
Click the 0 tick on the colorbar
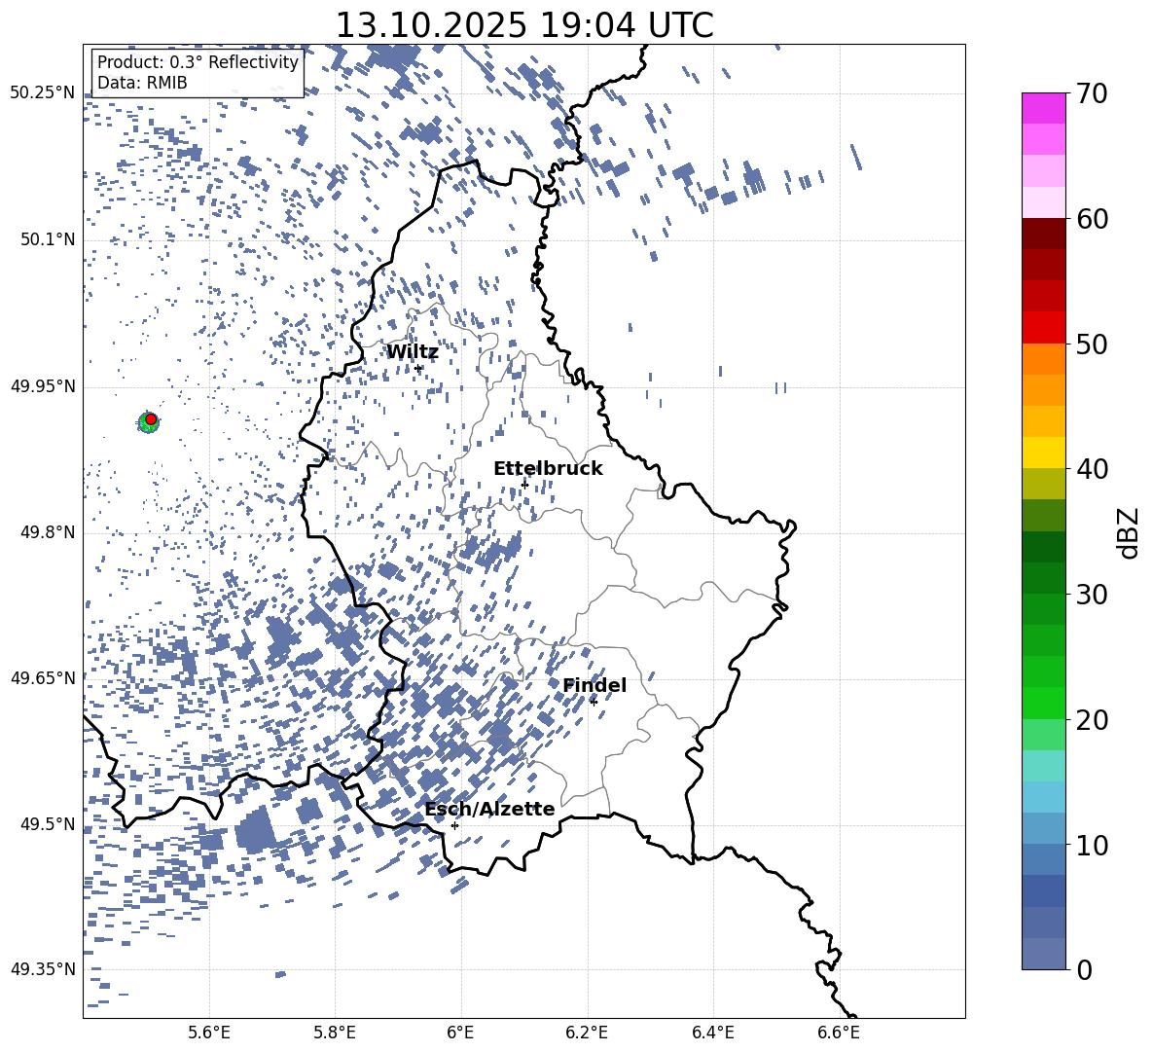1084,969
